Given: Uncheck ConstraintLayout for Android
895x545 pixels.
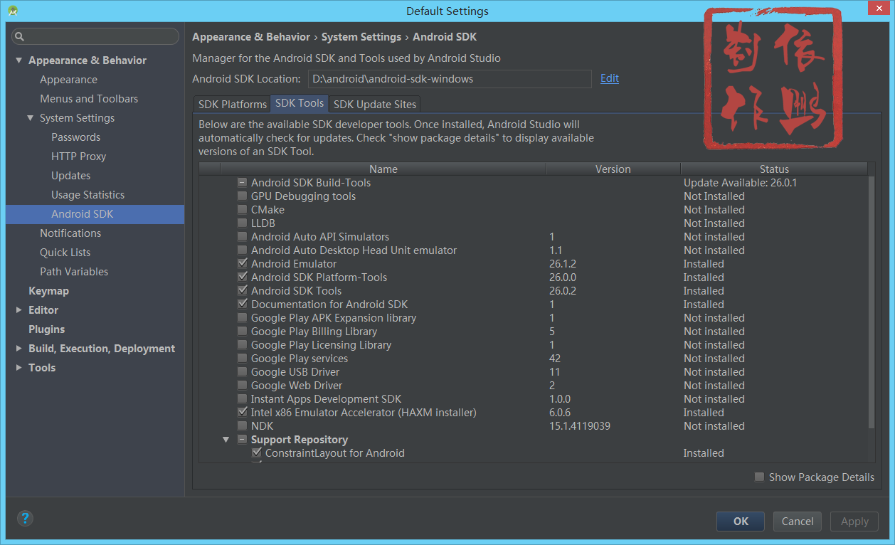Looking at the screenshot, I should [257, 453].
